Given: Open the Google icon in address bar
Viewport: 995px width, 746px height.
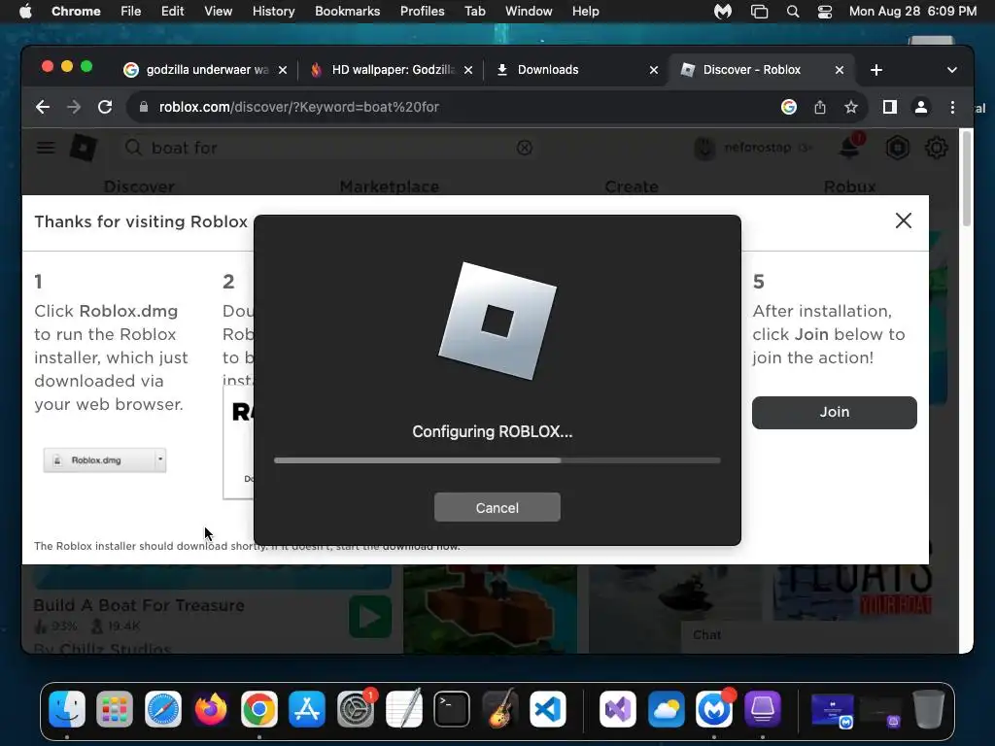Looking at the screenshot, I should (x=789, y=107).
